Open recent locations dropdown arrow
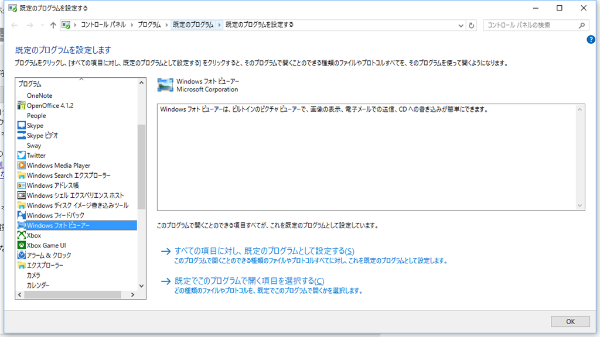Viewport: 600px width, 337px height. click(42, 25)
